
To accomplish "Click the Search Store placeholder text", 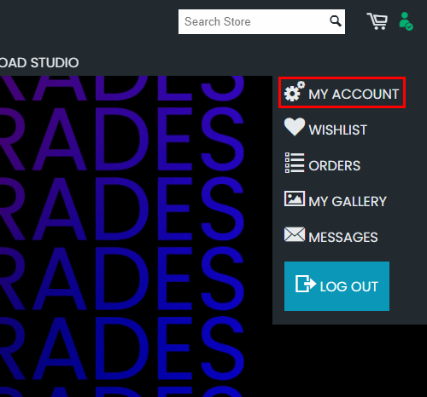I will pyautogui.click(x=218, y=21).
